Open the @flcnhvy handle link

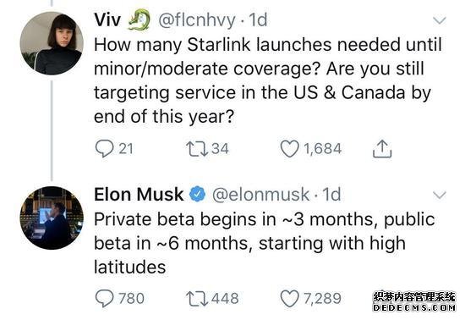197,20
